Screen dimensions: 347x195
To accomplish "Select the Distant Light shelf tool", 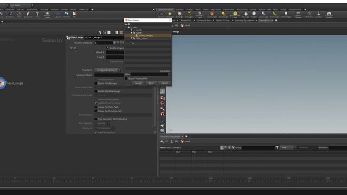I will coord(223,15).
